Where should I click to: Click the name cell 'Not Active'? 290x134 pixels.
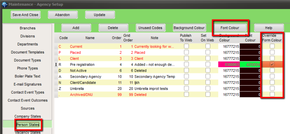[x=78, y=70]
